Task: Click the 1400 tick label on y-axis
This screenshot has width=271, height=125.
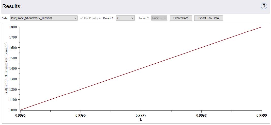Action: [x=13, y=68]
